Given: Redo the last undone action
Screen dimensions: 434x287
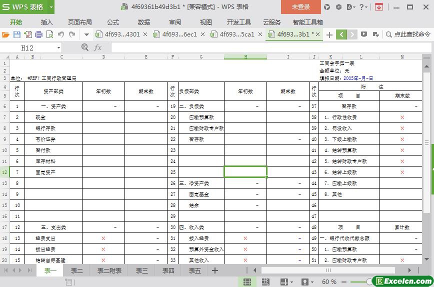Looking at the screenshot, I should pyautogui.click(x=72, y=34).
